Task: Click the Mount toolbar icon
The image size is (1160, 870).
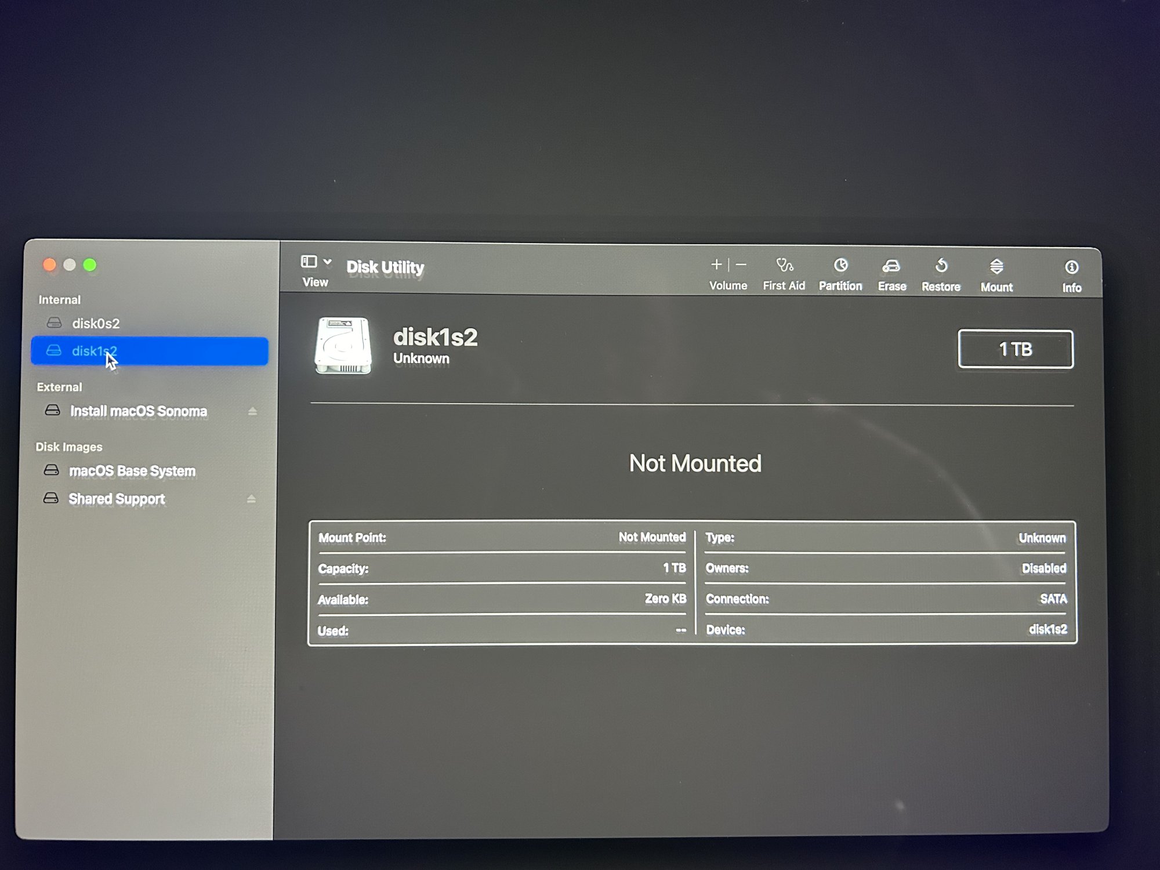Action: 996,267
